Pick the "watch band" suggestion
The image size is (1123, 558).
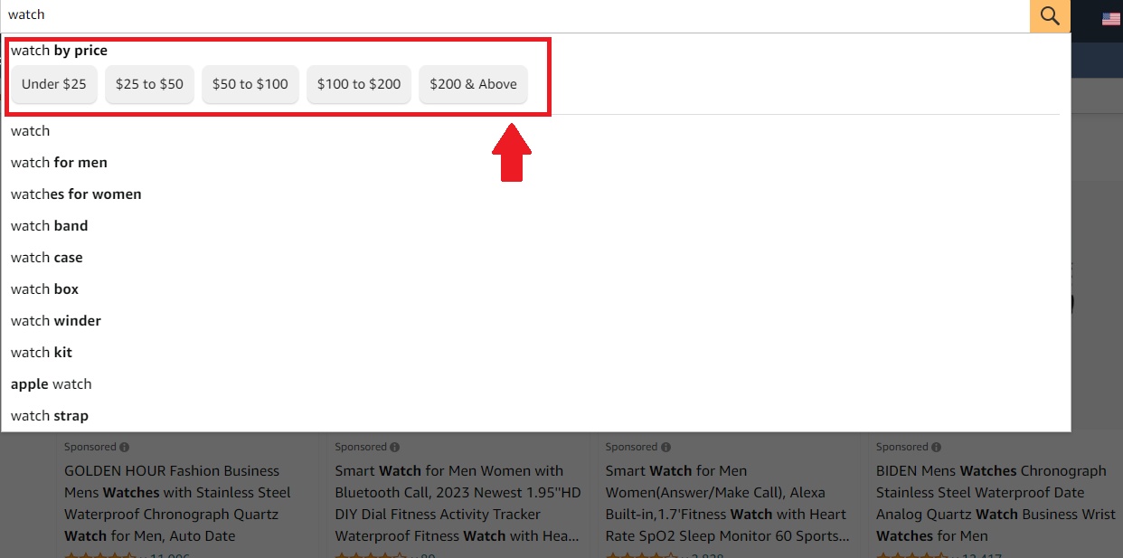[x=535, y=226]
